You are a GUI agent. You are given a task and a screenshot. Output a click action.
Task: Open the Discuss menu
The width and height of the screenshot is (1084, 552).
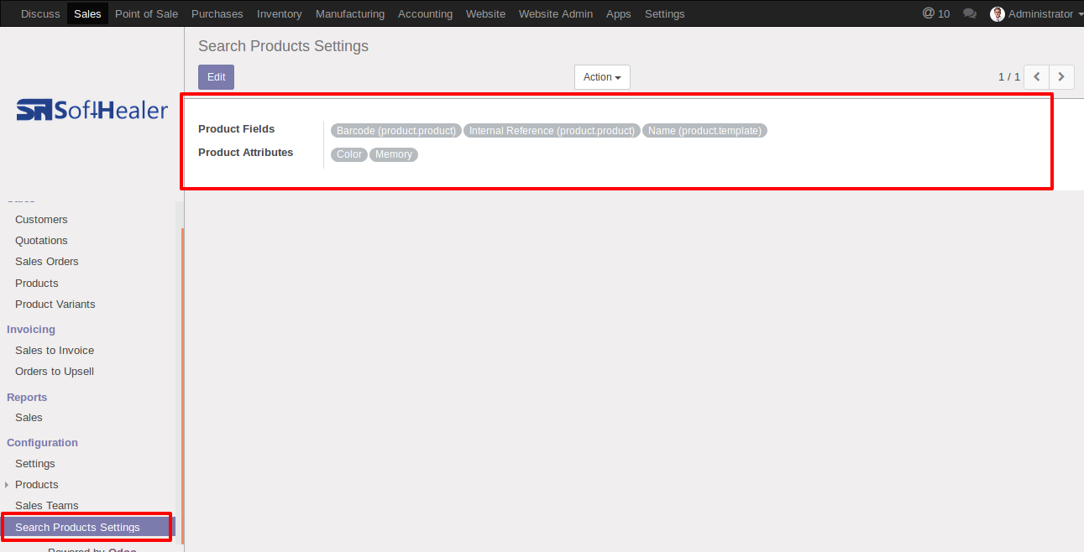[x=40, y=13]
